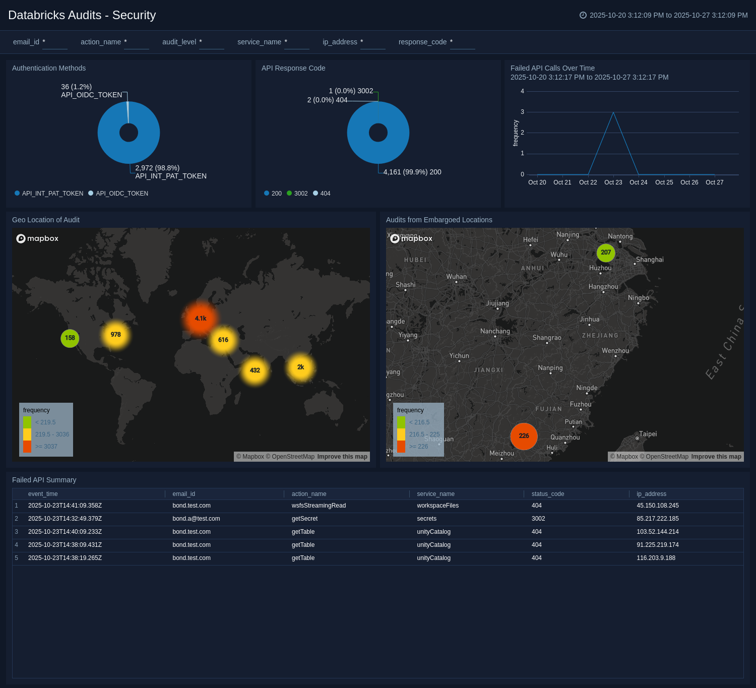Click Improve this map on the Geo Location map
Viewport: 756px width, 688px height.
pos(342,456)
